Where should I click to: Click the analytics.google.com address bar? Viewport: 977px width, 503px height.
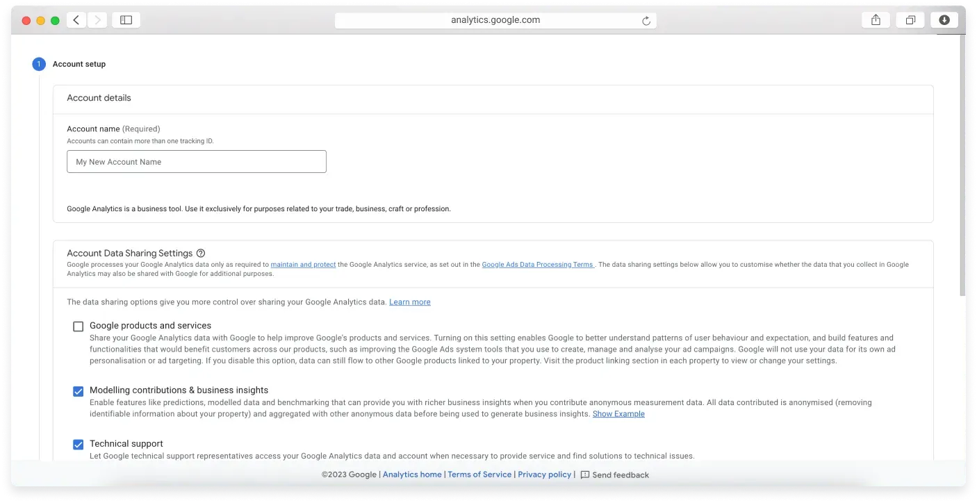pyautogui.click(x=495, y=20)
